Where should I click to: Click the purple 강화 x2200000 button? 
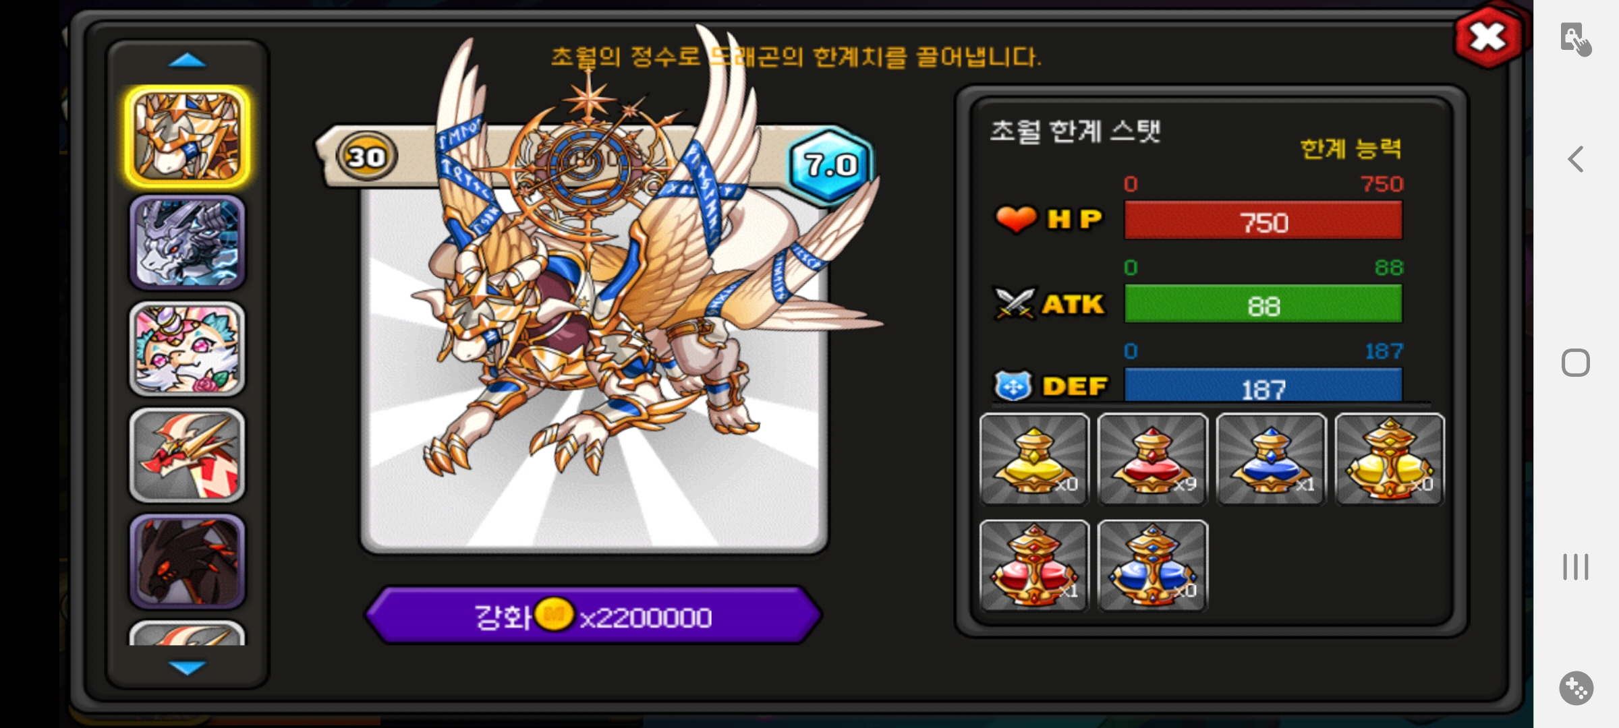(593, 615)
